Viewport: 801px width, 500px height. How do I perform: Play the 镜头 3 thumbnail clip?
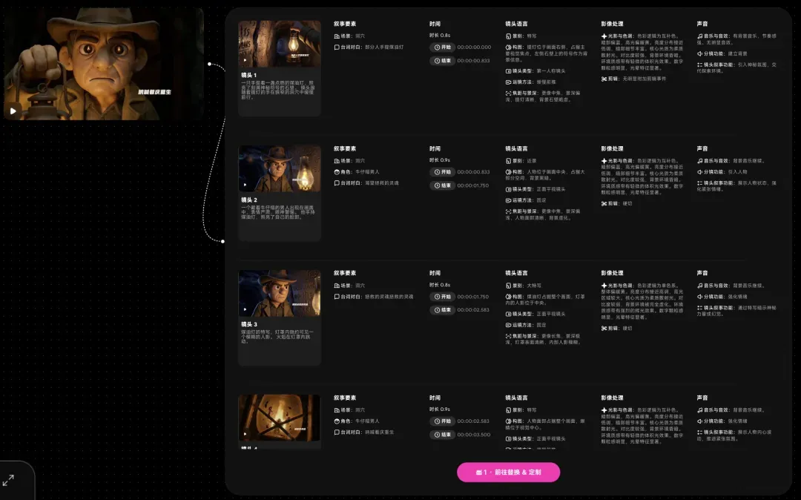point(245,309)
